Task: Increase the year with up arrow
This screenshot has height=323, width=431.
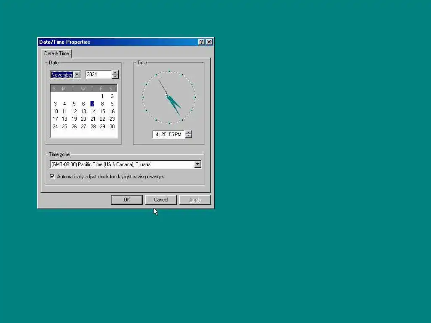Action: (x=115, y=73)
